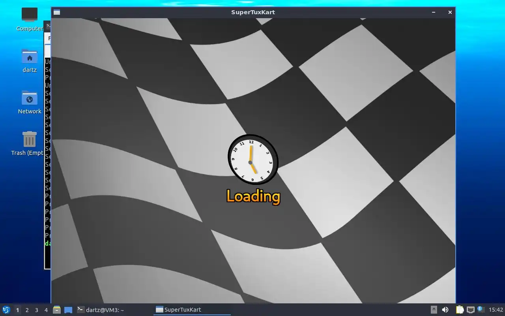Click the show desktop taskbar icon
This screenshot has height=316, width=505.
pos(68,310)
